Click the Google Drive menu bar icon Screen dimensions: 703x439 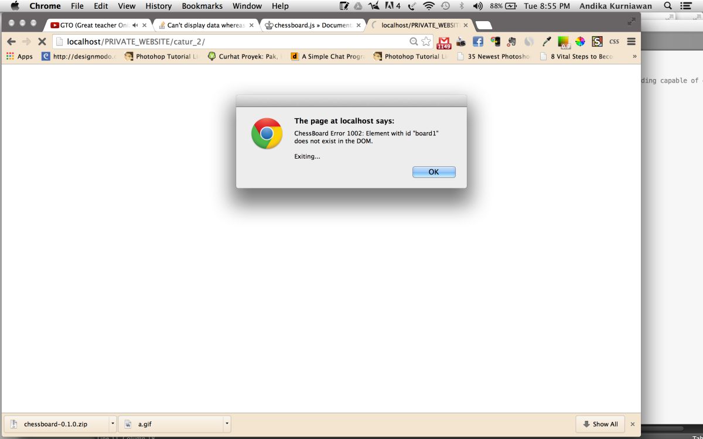[358, 6]
